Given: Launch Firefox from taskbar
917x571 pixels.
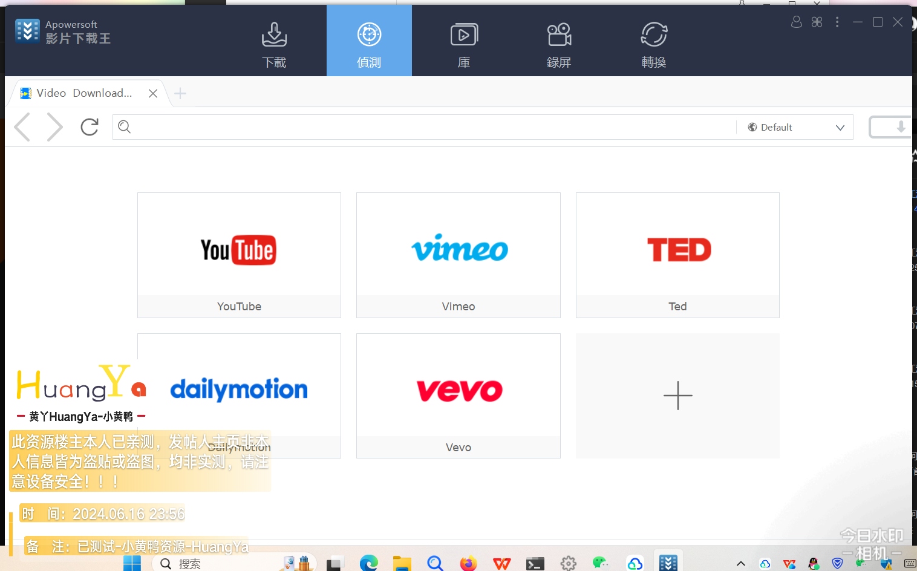Looking at the screenshot, I should click(468, 564).
